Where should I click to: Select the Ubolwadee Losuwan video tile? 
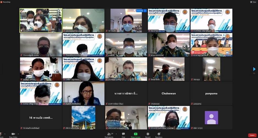[x=83, y=20]
